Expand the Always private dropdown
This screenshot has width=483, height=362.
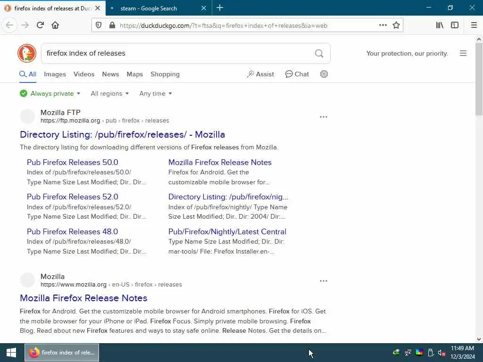pyautogui.click(x=50, y=94)
